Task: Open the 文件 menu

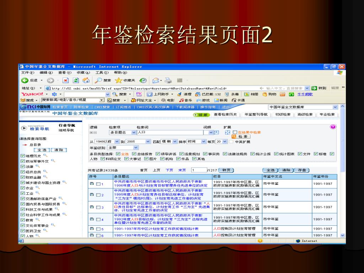Action: tap(28, 73)
